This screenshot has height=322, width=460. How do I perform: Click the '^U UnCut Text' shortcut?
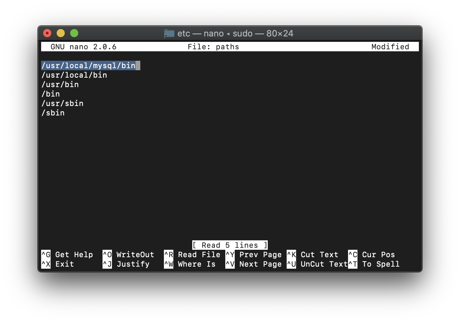click(x=317, y=264)
